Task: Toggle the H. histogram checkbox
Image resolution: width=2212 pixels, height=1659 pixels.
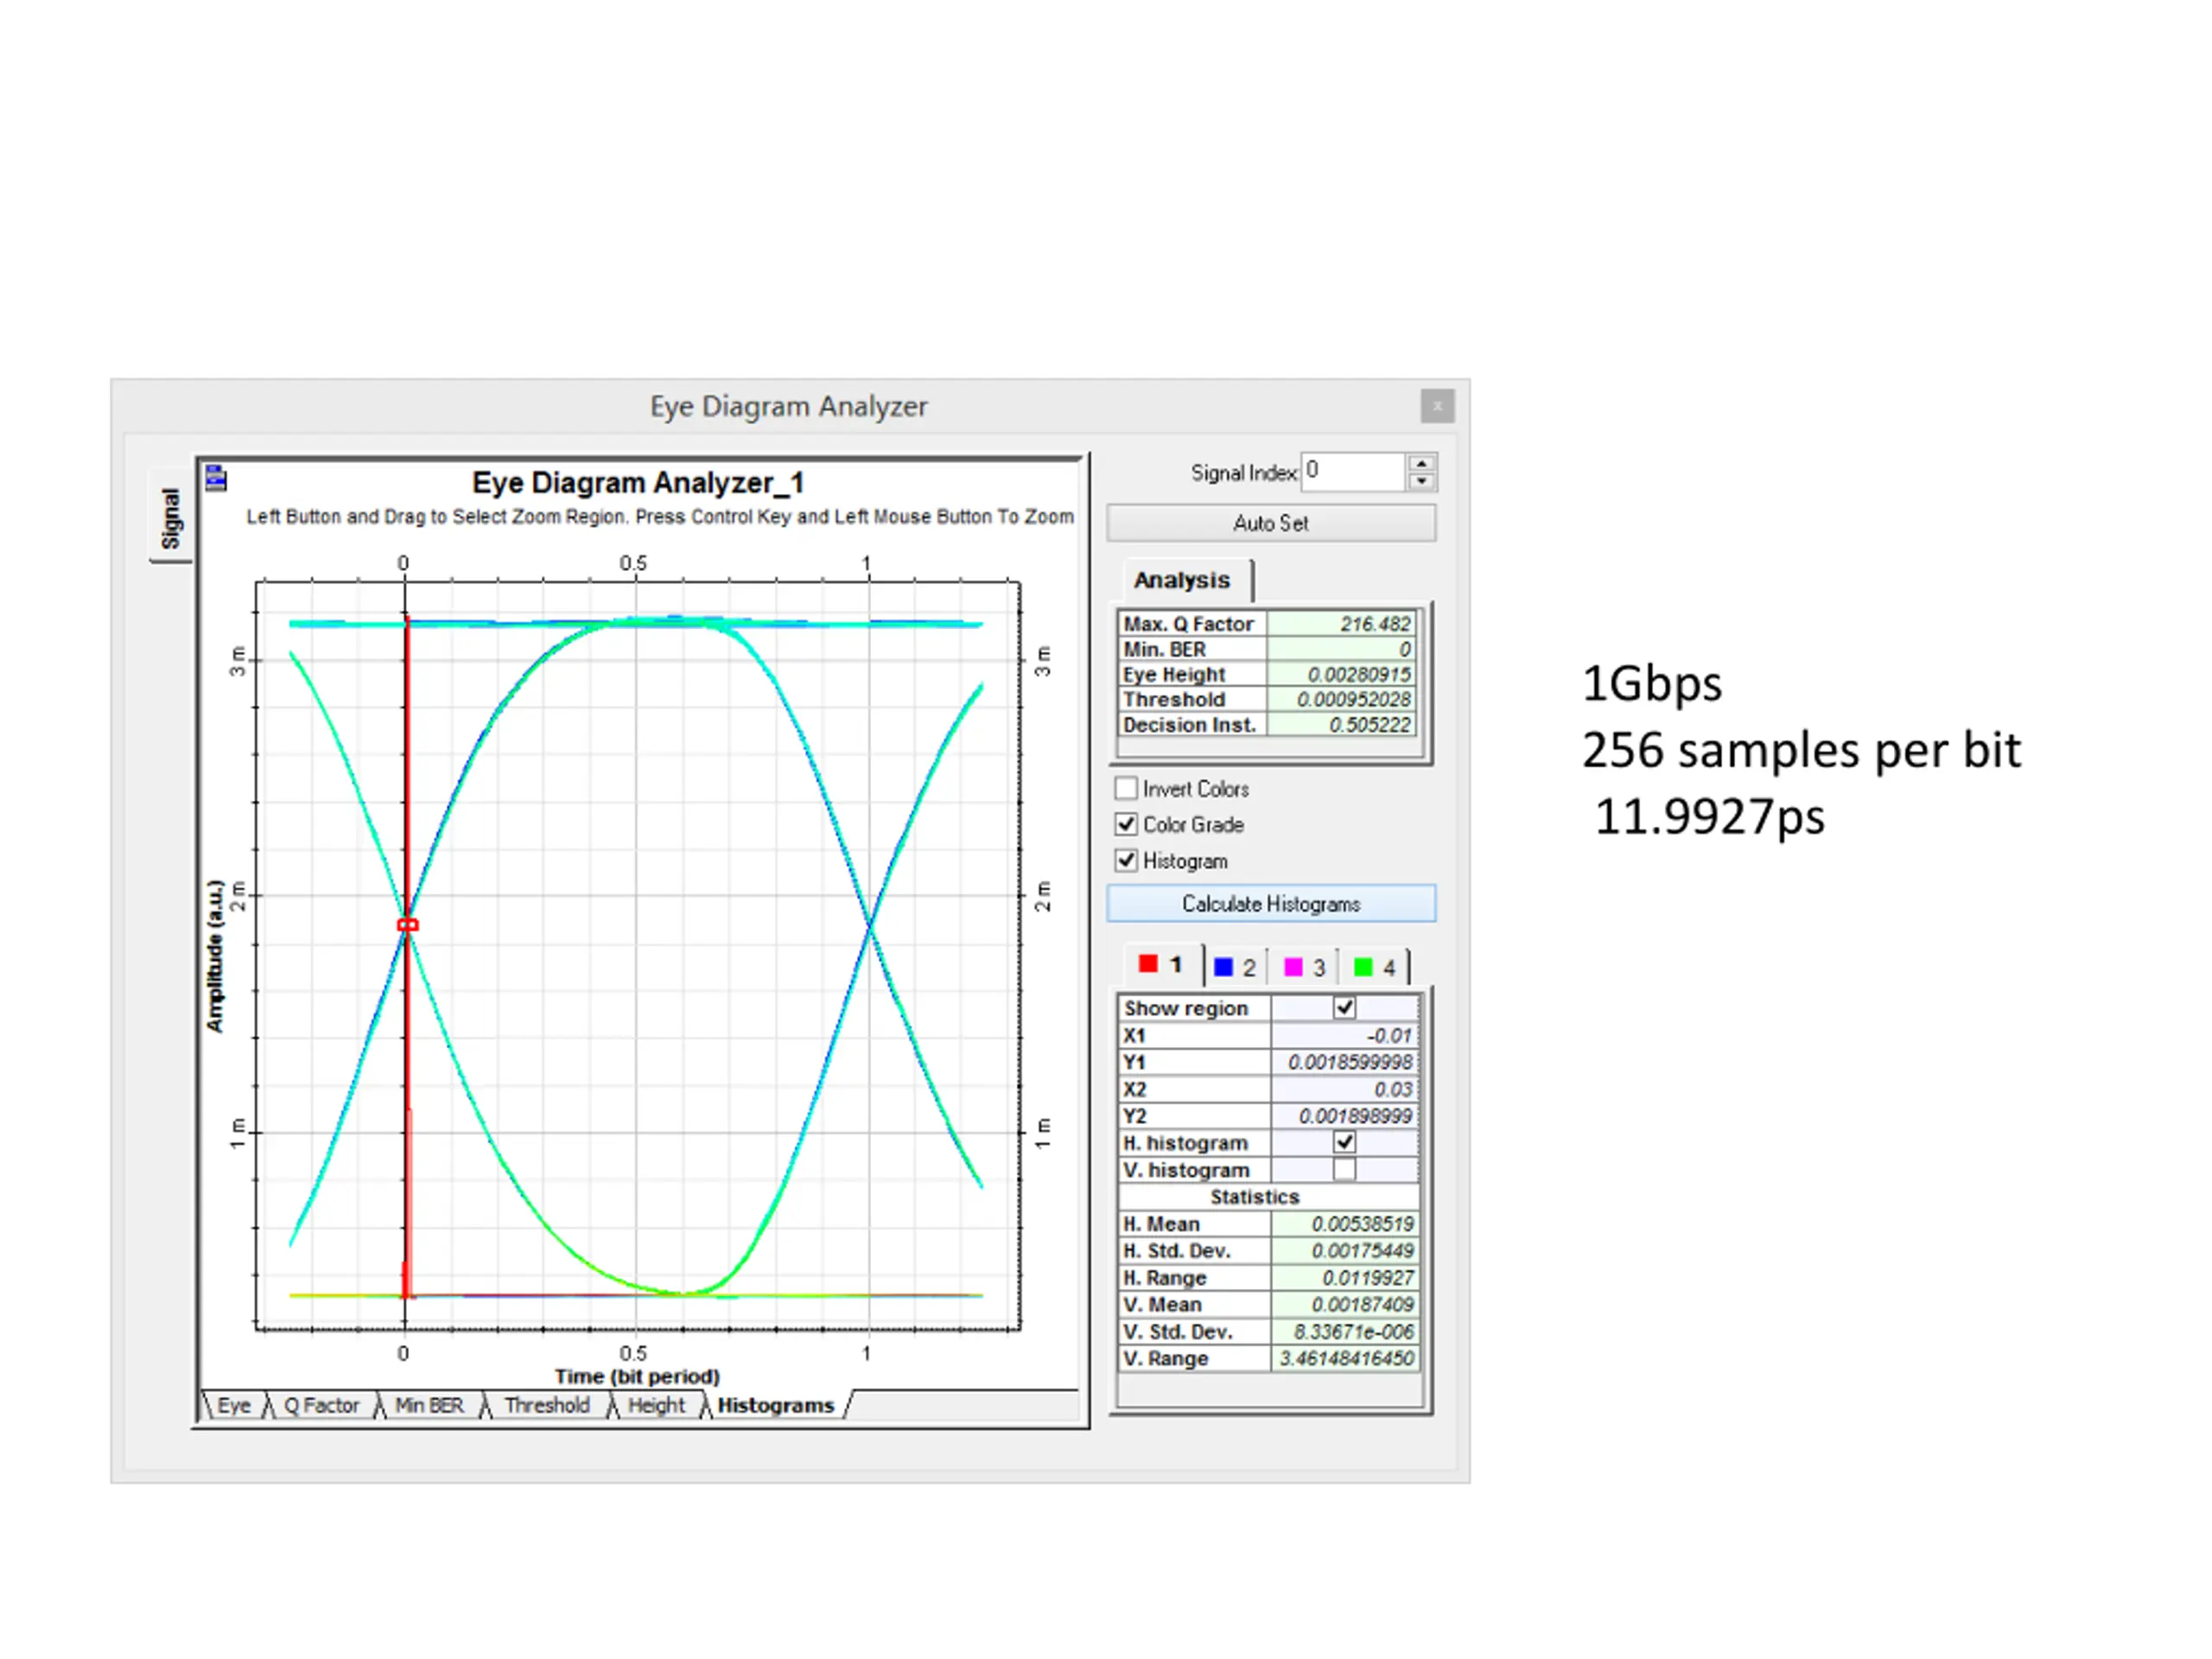Action: (1344, 1142)
